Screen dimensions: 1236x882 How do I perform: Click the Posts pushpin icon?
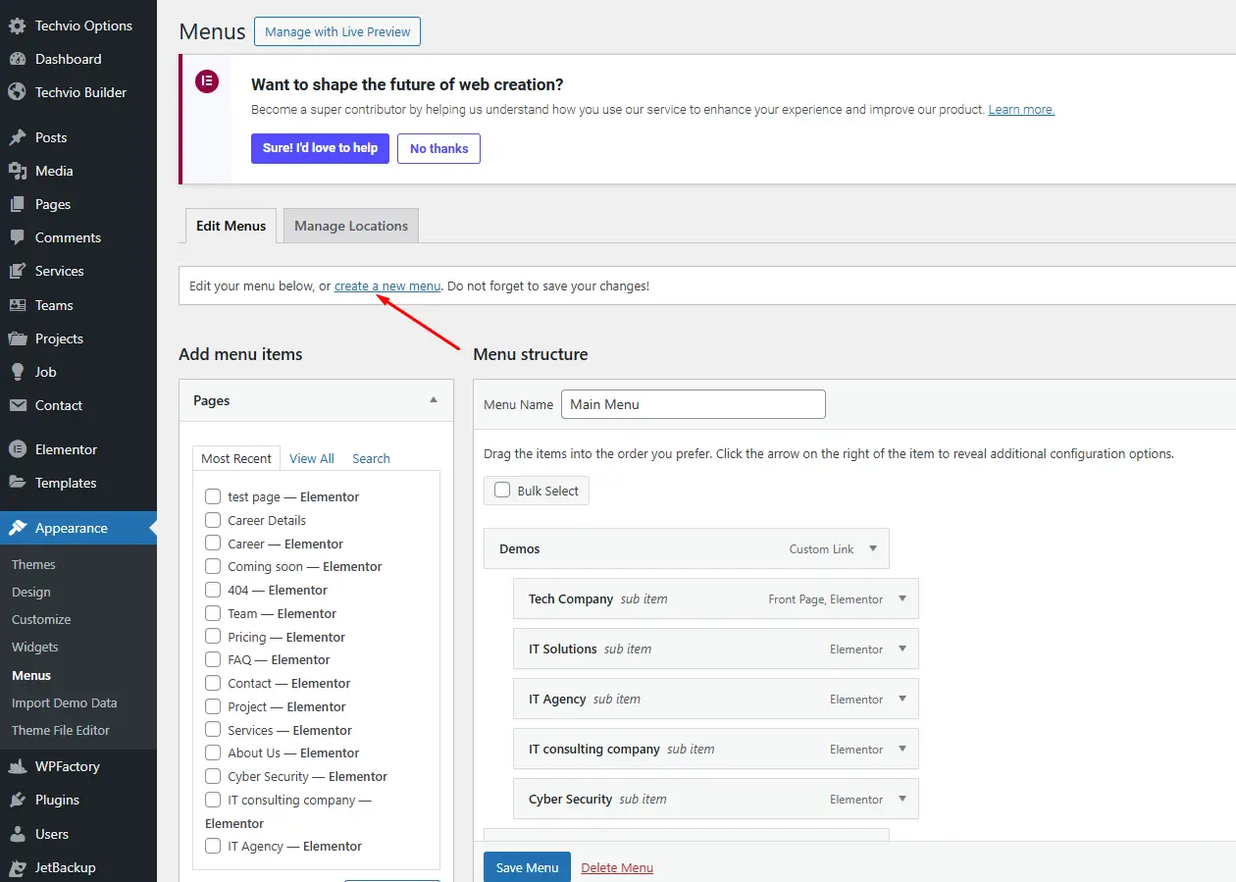(17, 137)
